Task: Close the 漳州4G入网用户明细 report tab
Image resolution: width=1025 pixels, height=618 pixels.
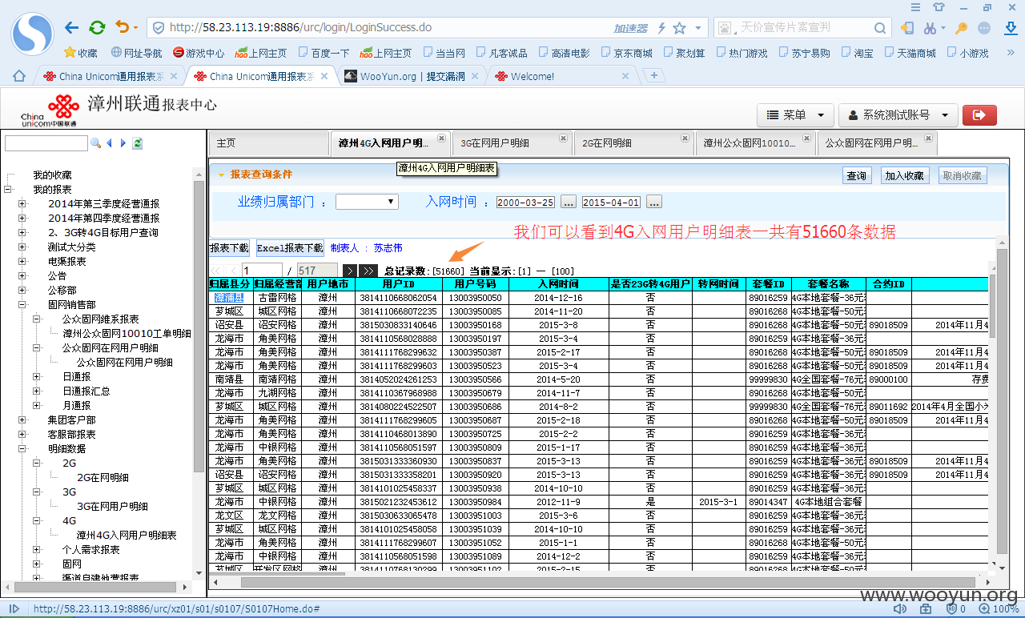Action: [x=441, y=138]
